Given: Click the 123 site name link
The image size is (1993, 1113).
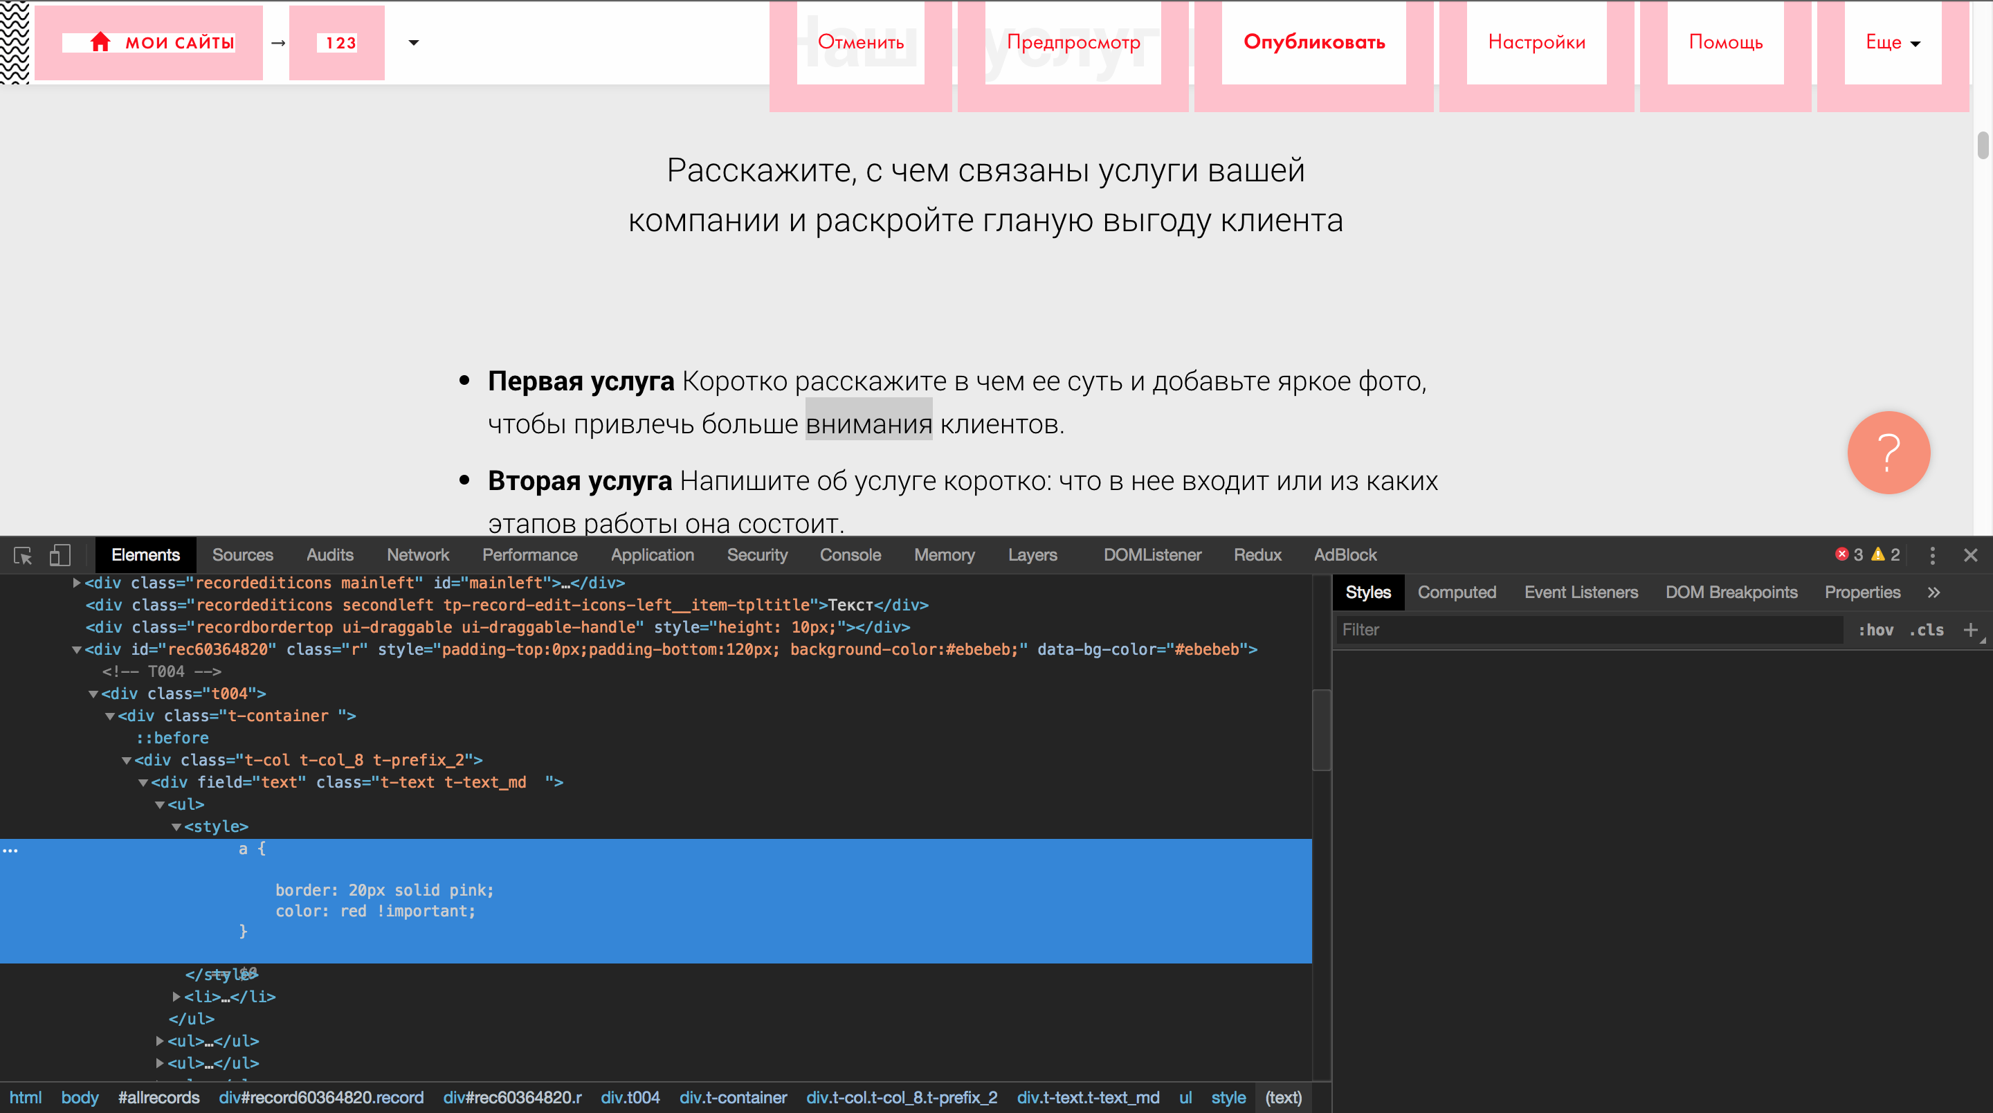Looking at the screenshot, I should (x=336, y=43).
